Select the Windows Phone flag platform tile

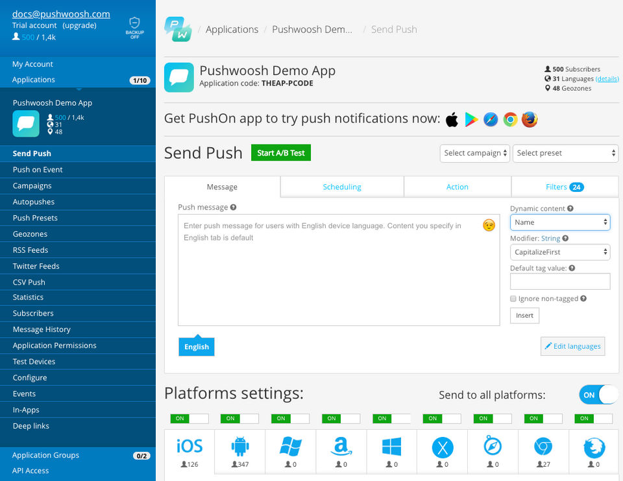291,452
